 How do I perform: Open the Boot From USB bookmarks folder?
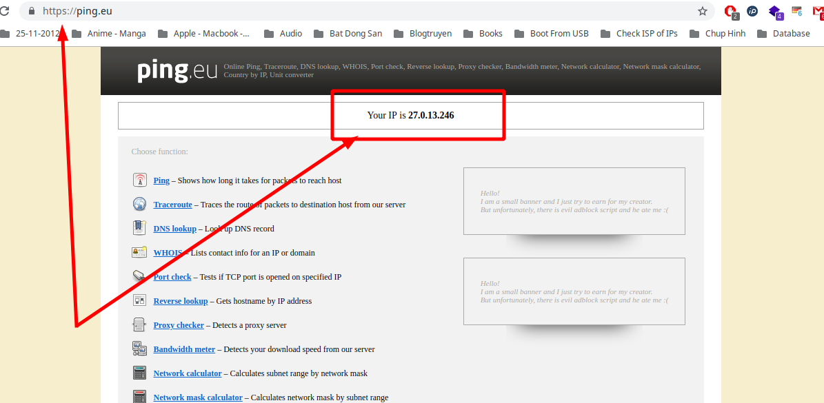(x=552, y=34)
